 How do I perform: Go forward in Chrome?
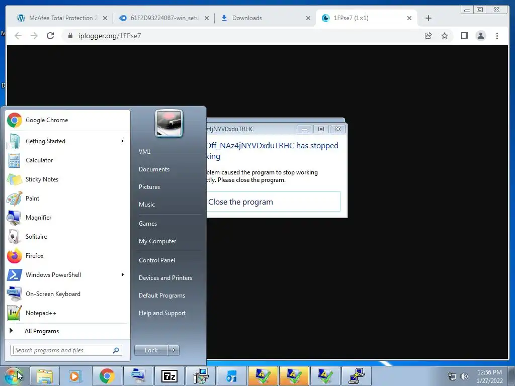[x=34, y=36]
